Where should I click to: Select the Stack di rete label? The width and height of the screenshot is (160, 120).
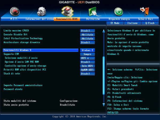pyautogui.click(x=12, y=74)
